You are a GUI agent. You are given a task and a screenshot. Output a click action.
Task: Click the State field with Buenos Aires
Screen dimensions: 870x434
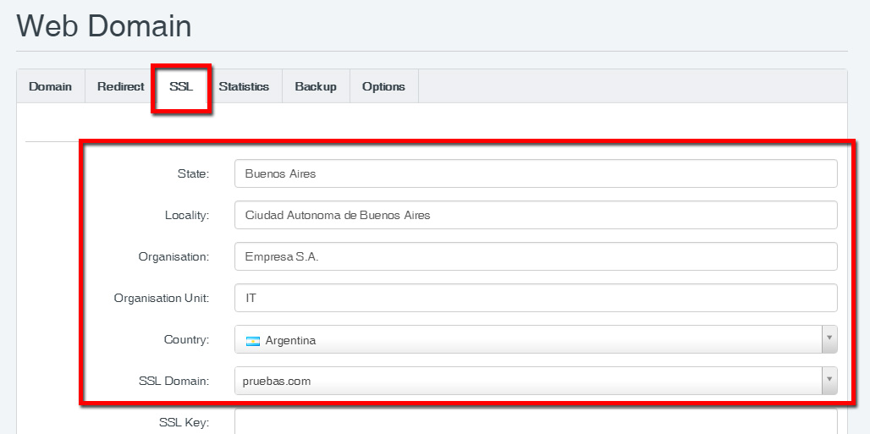(x=536, y=173)
